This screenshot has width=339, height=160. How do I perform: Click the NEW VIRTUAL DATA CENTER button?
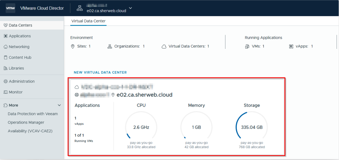point(100,72)
